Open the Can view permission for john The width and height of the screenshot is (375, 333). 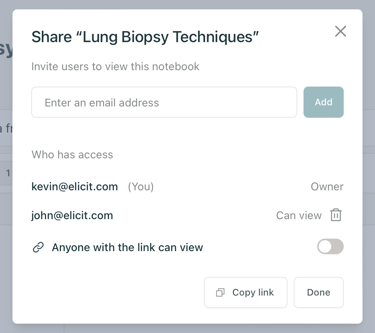pos(299,216)
